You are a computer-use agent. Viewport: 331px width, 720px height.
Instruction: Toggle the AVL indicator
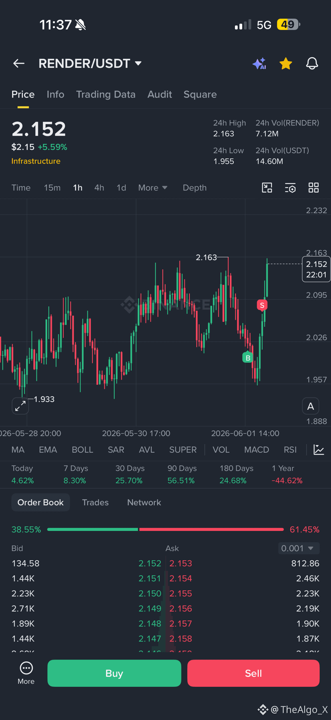(x=147, y=450)
